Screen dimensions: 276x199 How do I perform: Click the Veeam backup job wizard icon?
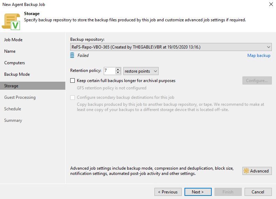11,21
